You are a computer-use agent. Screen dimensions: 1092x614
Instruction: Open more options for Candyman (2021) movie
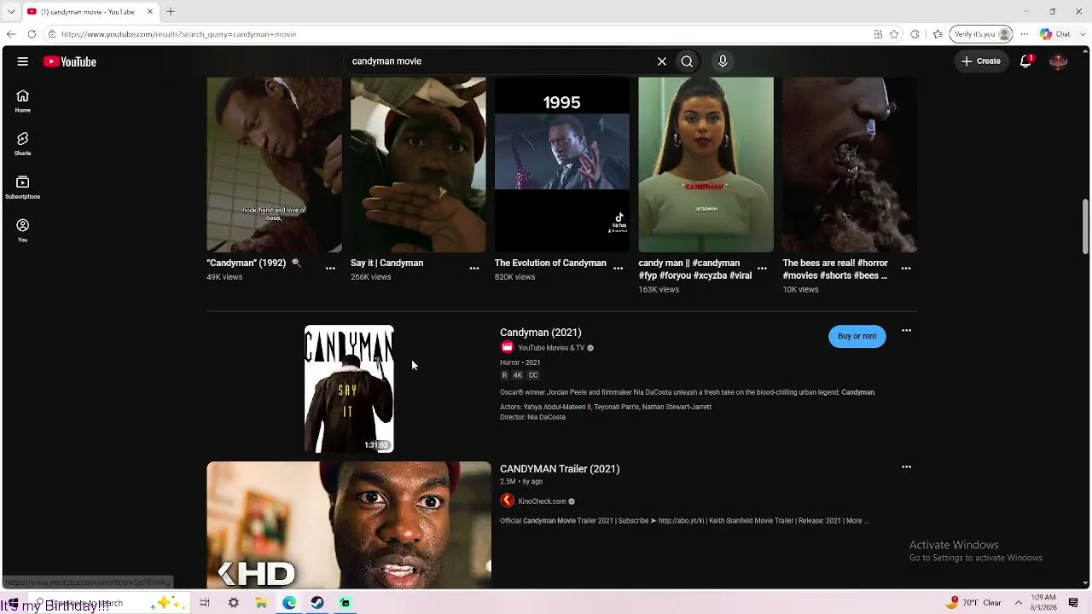[x=906, y=331]
